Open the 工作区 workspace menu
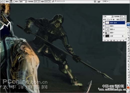Viewport: 130px width, 93px height. 105,1
